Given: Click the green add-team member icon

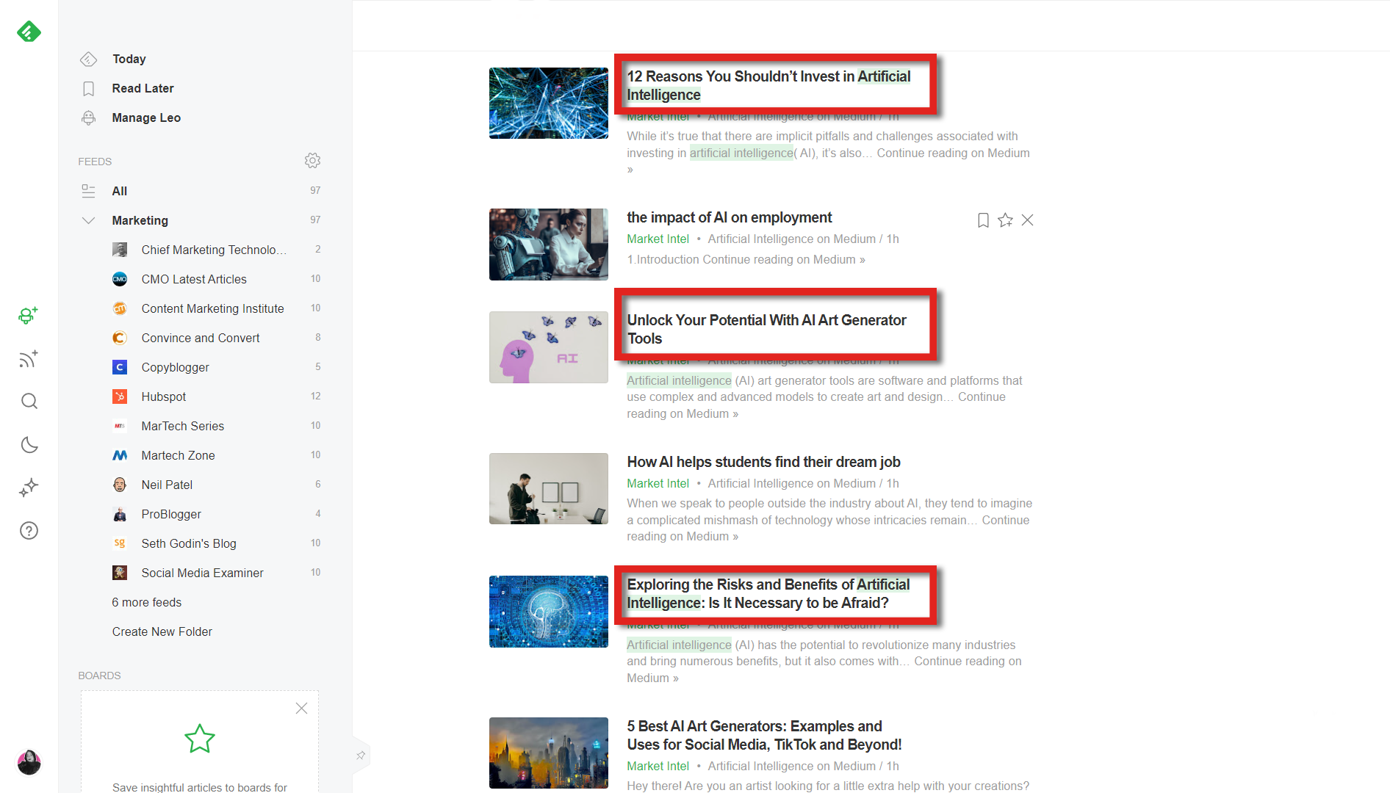Looking at the screenshot, I should coord(28,315).
